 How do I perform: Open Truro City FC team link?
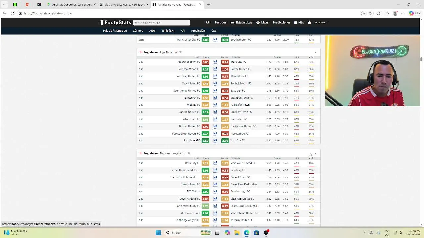pyautogui.click(x=238, y=62)
